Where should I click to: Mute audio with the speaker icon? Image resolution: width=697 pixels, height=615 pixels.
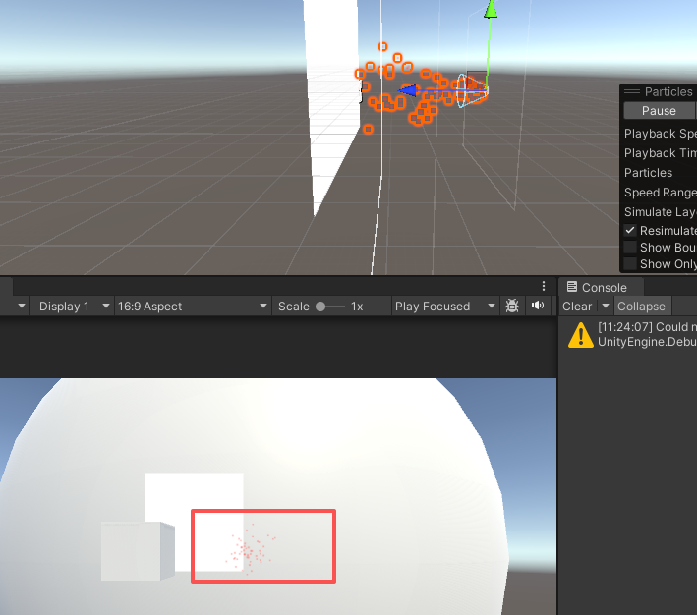click(x=538, y=306)
